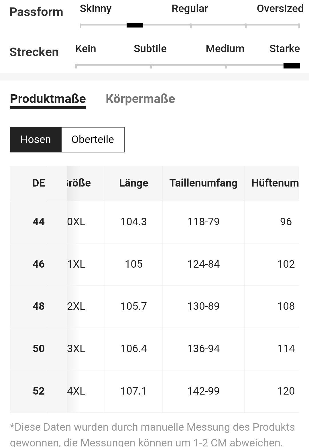309x447 pixels.
Task: Select the DE 44 size row
Action: pyautogui.click(x=155, y=222)
